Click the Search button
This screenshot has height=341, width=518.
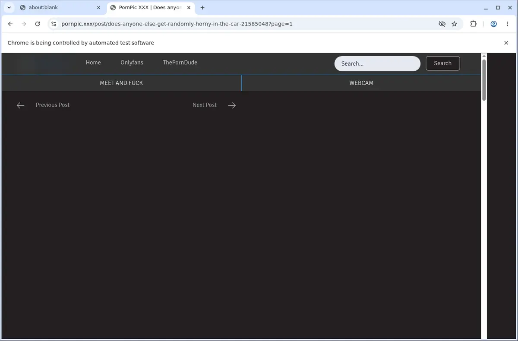pos(443,63)
